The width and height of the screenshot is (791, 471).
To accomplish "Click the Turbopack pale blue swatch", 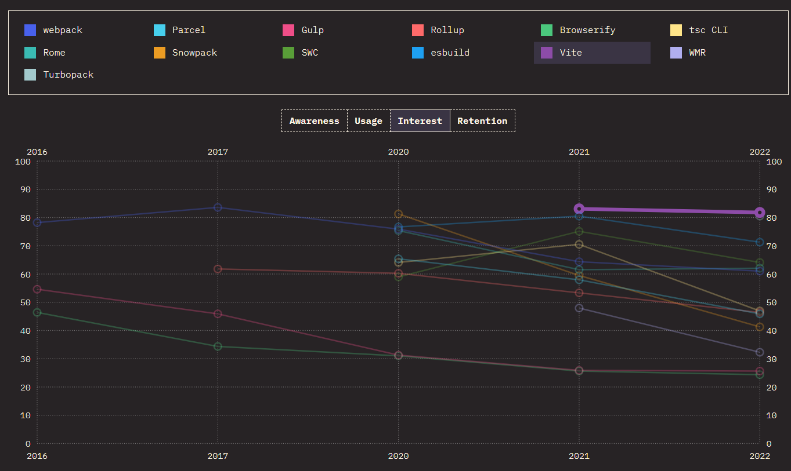I will (x=30, y=75).
